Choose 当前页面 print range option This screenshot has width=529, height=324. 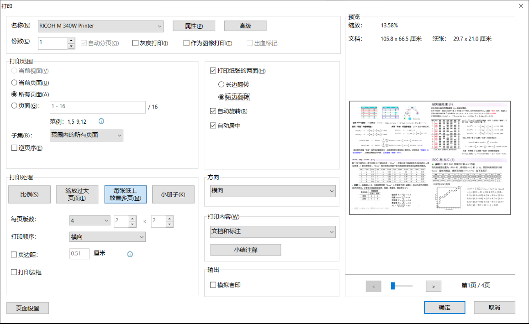[15, 83]
